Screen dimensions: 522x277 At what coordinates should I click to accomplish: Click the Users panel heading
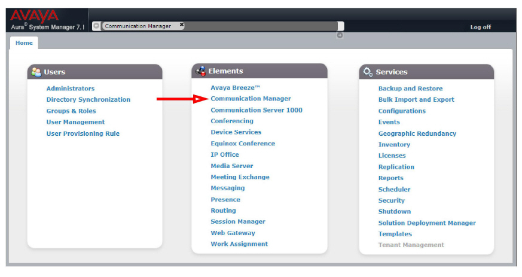(x=54, y=72)
